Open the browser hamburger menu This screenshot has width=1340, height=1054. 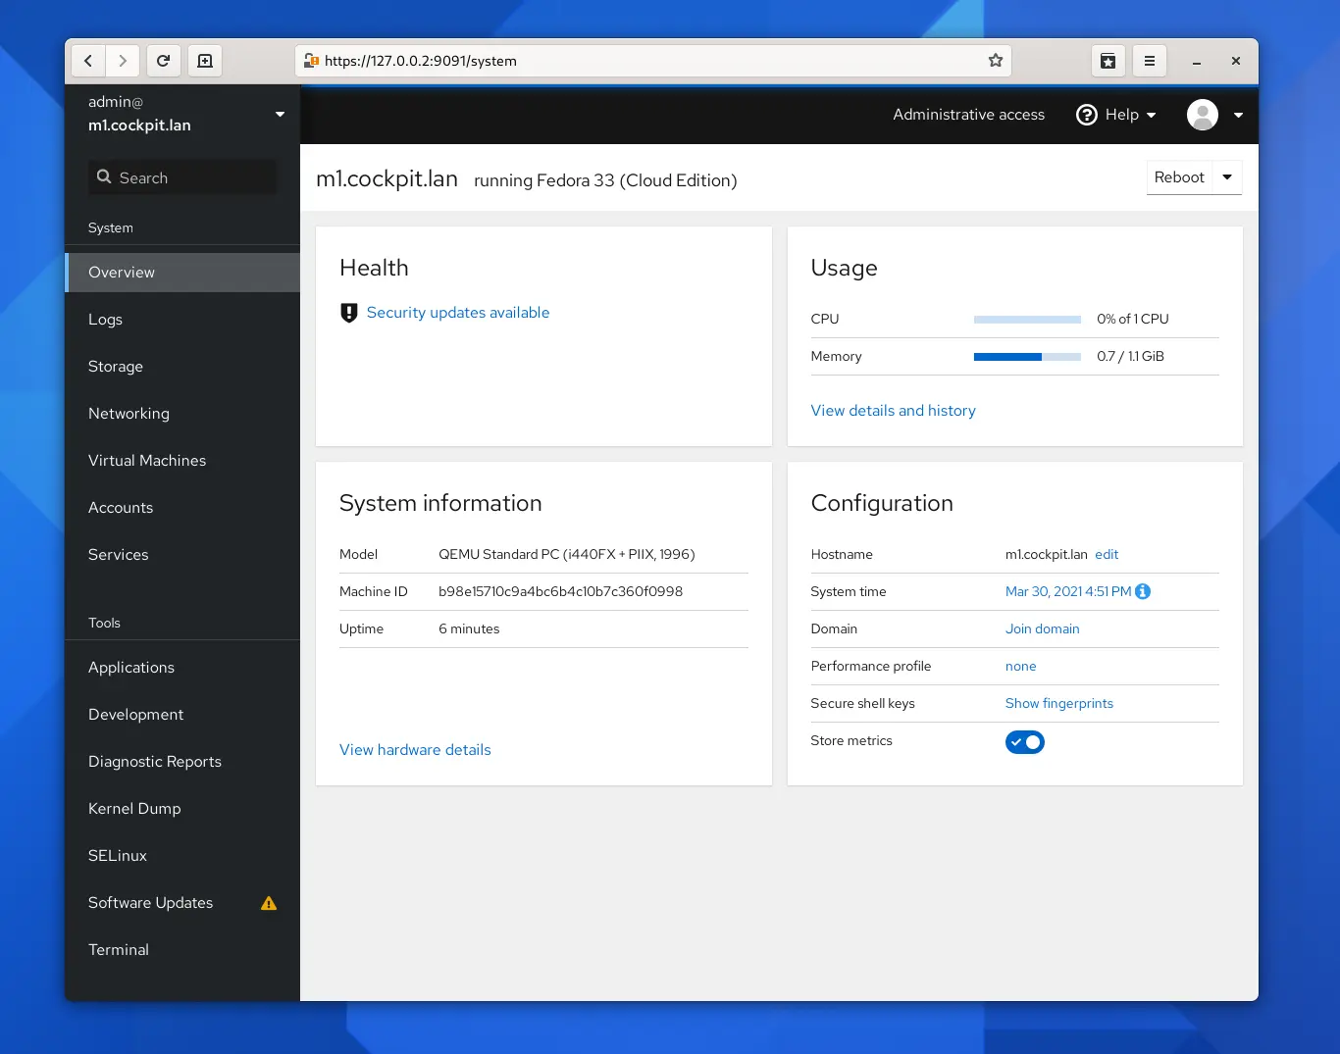(1150, 61)
